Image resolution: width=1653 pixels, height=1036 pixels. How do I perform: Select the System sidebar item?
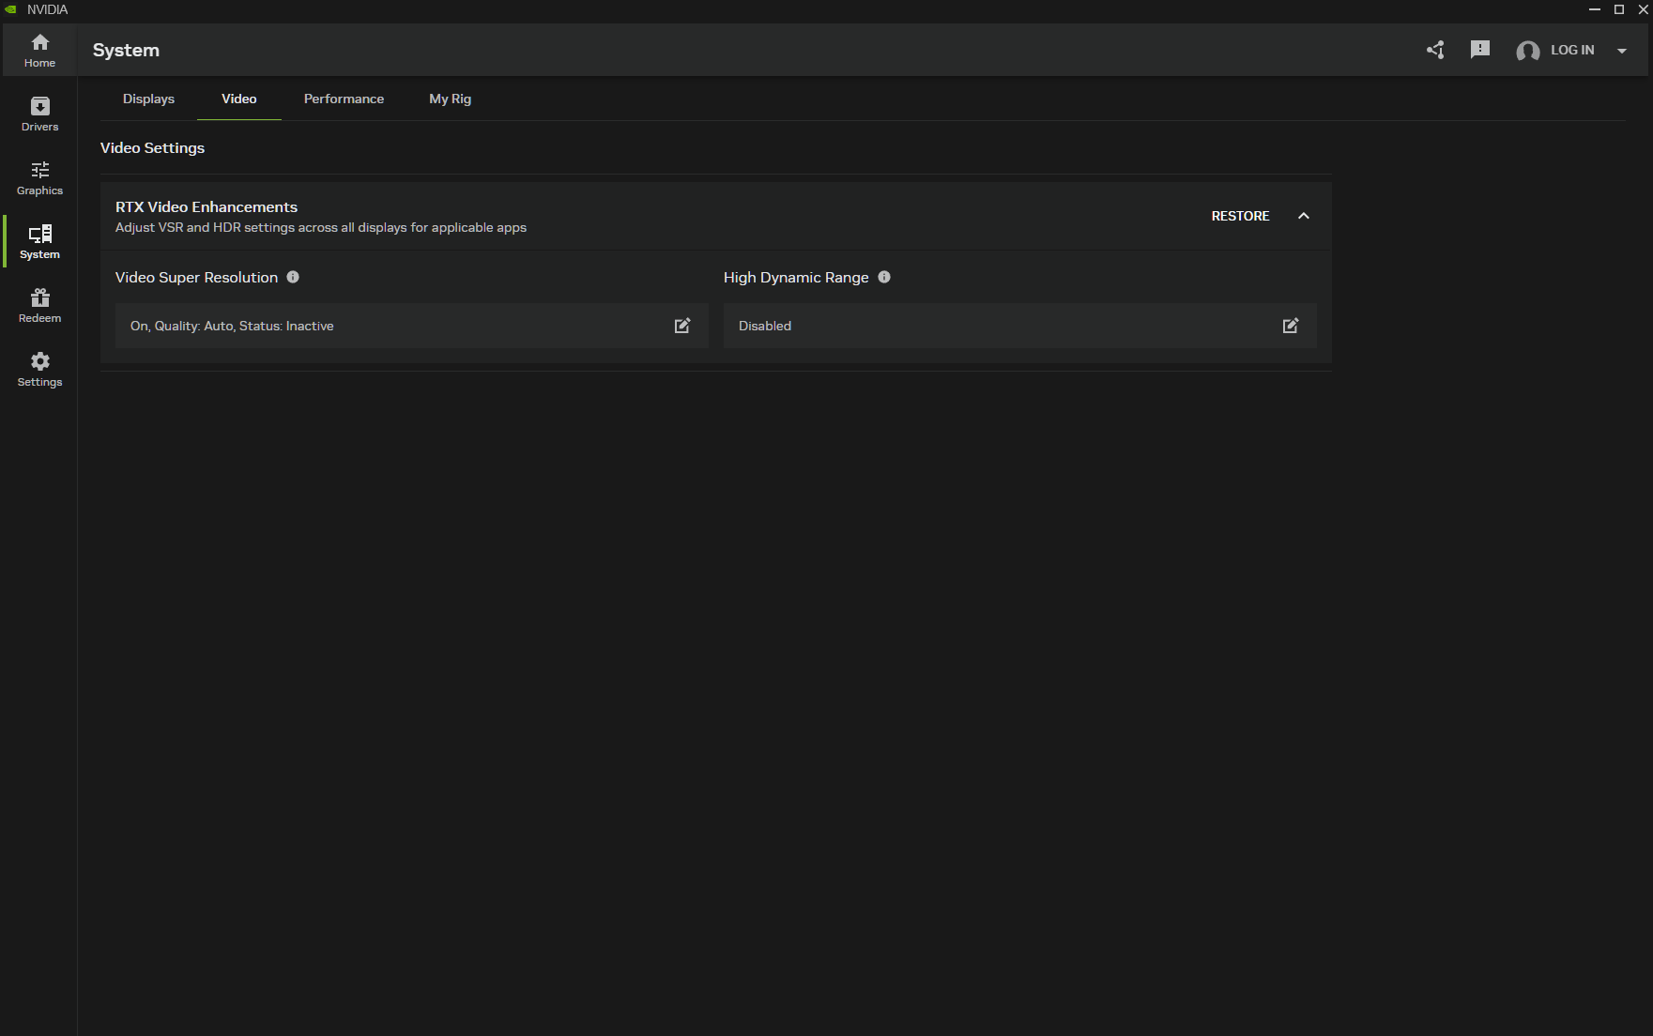click(x=39, y=242)
